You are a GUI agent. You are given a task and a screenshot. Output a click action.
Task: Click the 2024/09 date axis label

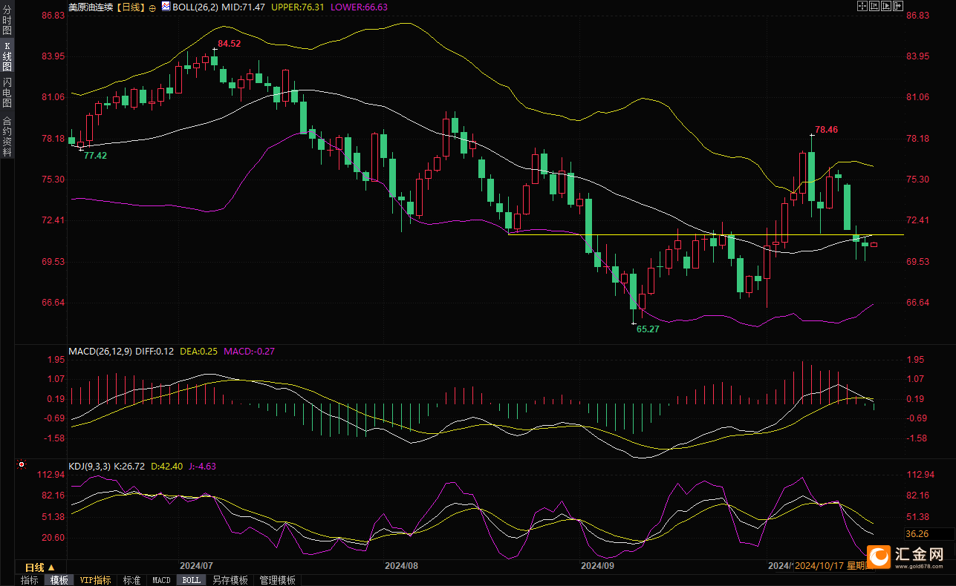coord(597,565)
